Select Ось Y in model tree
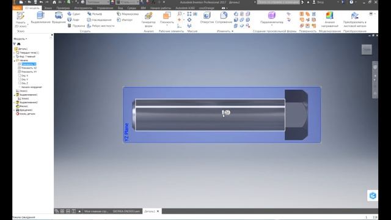This screenshot has height=220, width=391. (23, 79)
